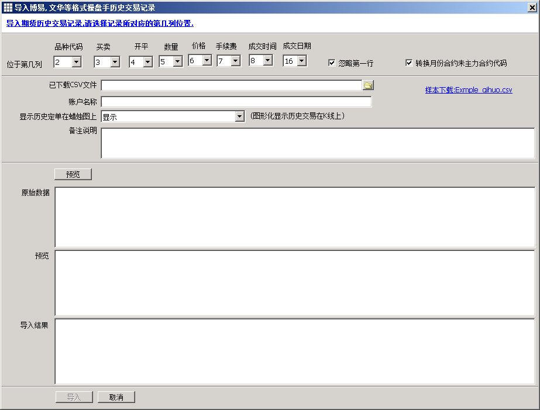Open the 手续费 column dropdown

pos(235,60)
